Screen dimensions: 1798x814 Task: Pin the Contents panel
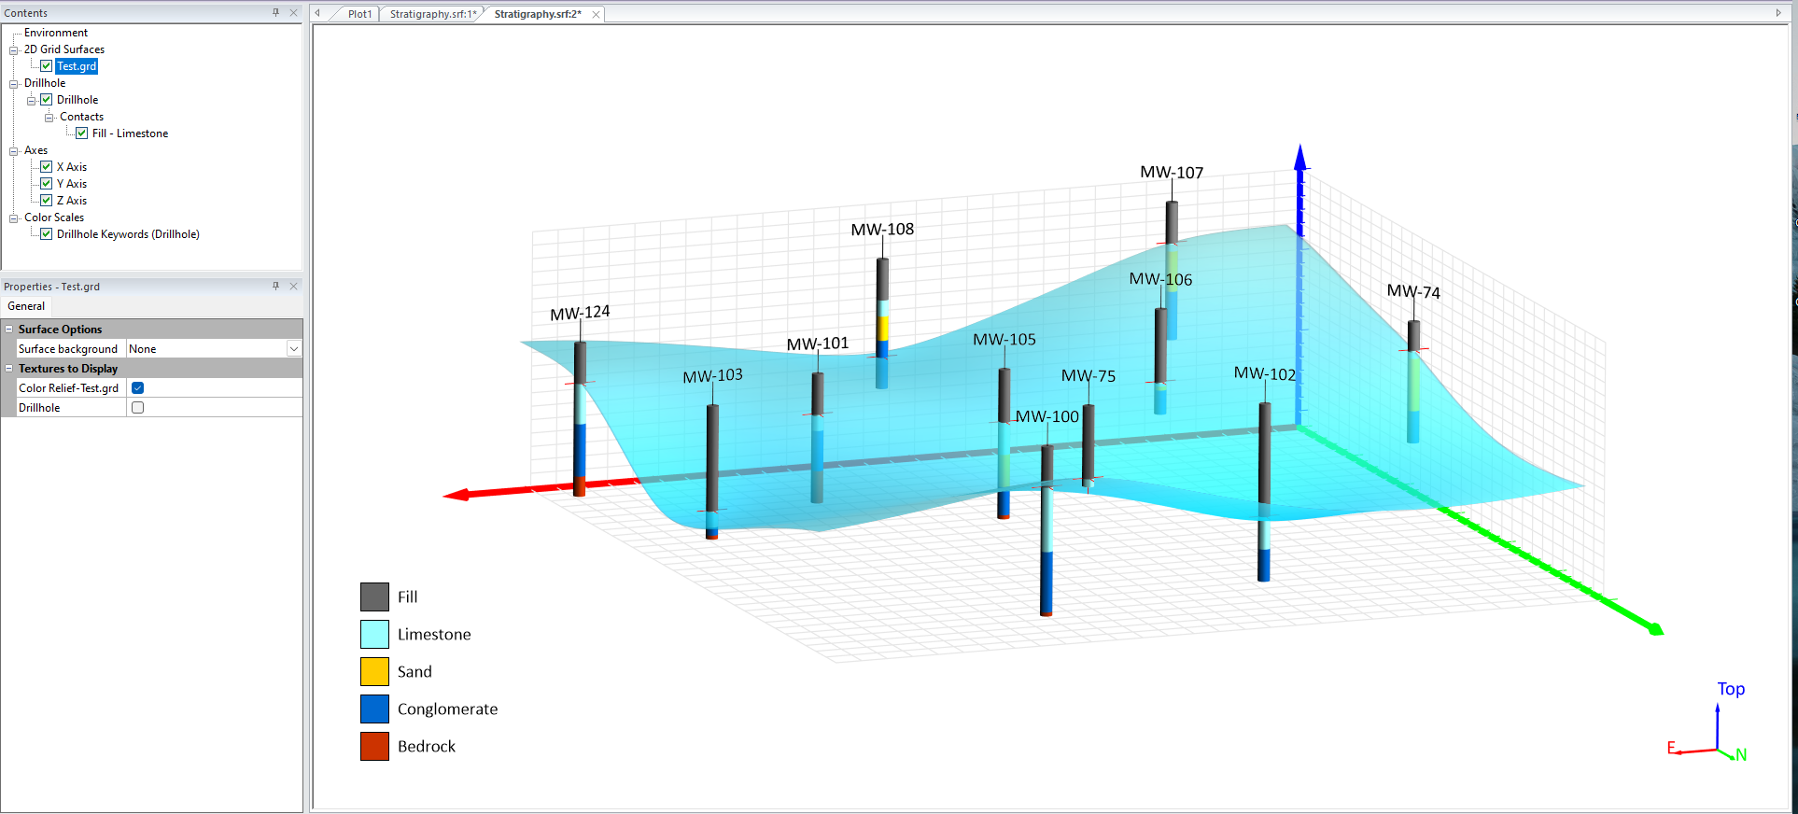pos(275,12)
